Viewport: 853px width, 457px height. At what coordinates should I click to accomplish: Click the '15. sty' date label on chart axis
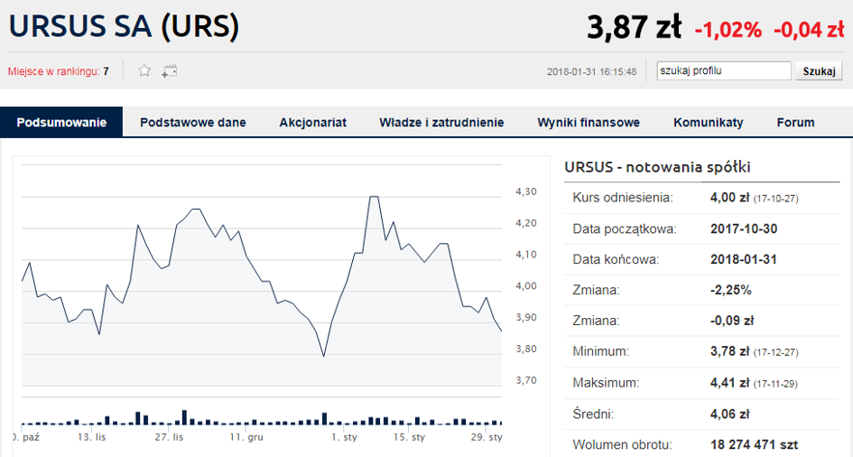click(x=409, y=437)
